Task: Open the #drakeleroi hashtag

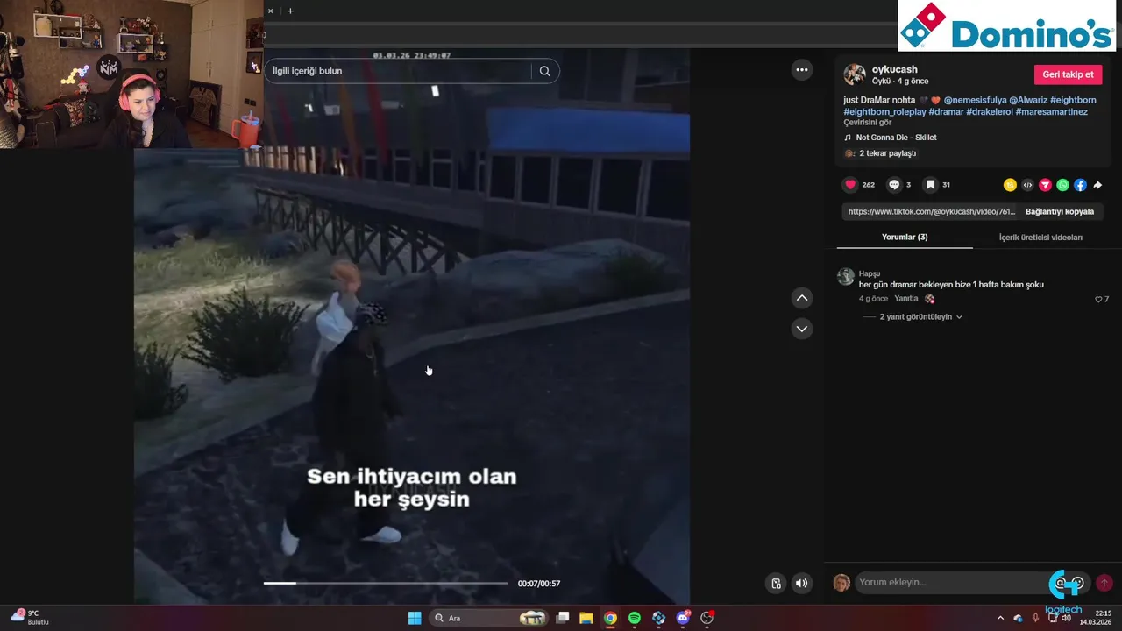Action: pos(990,112)
